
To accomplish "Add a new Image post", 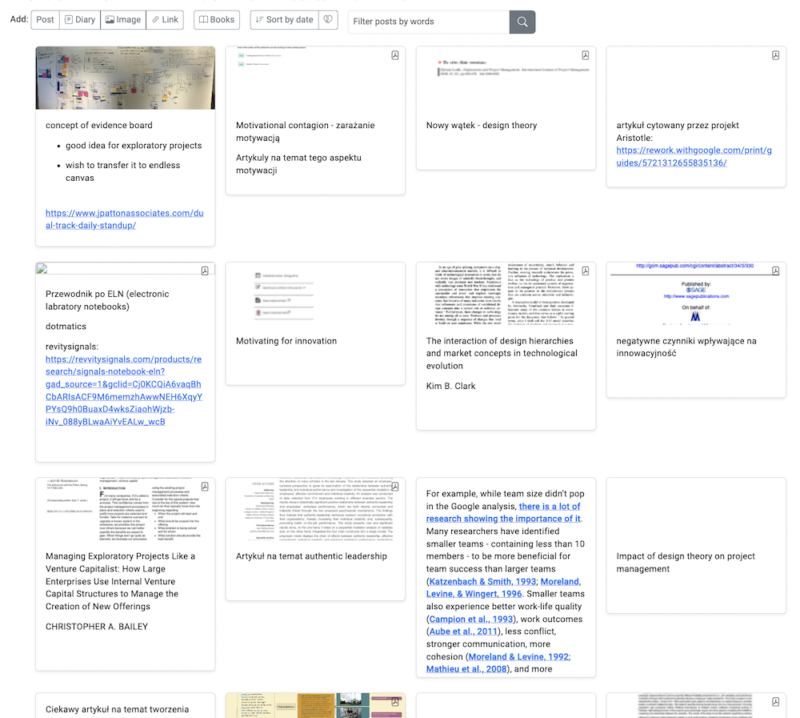I will pos(123,20).
